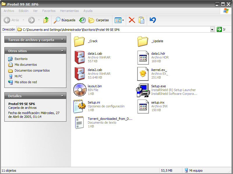Click the Mis documentos folder icon

10,65
